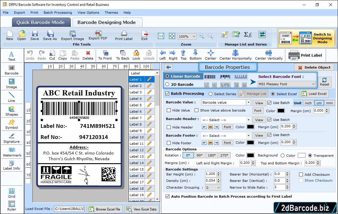338x214 pixels.
Task: Open Label Info
Action: (x=12, y=166)
